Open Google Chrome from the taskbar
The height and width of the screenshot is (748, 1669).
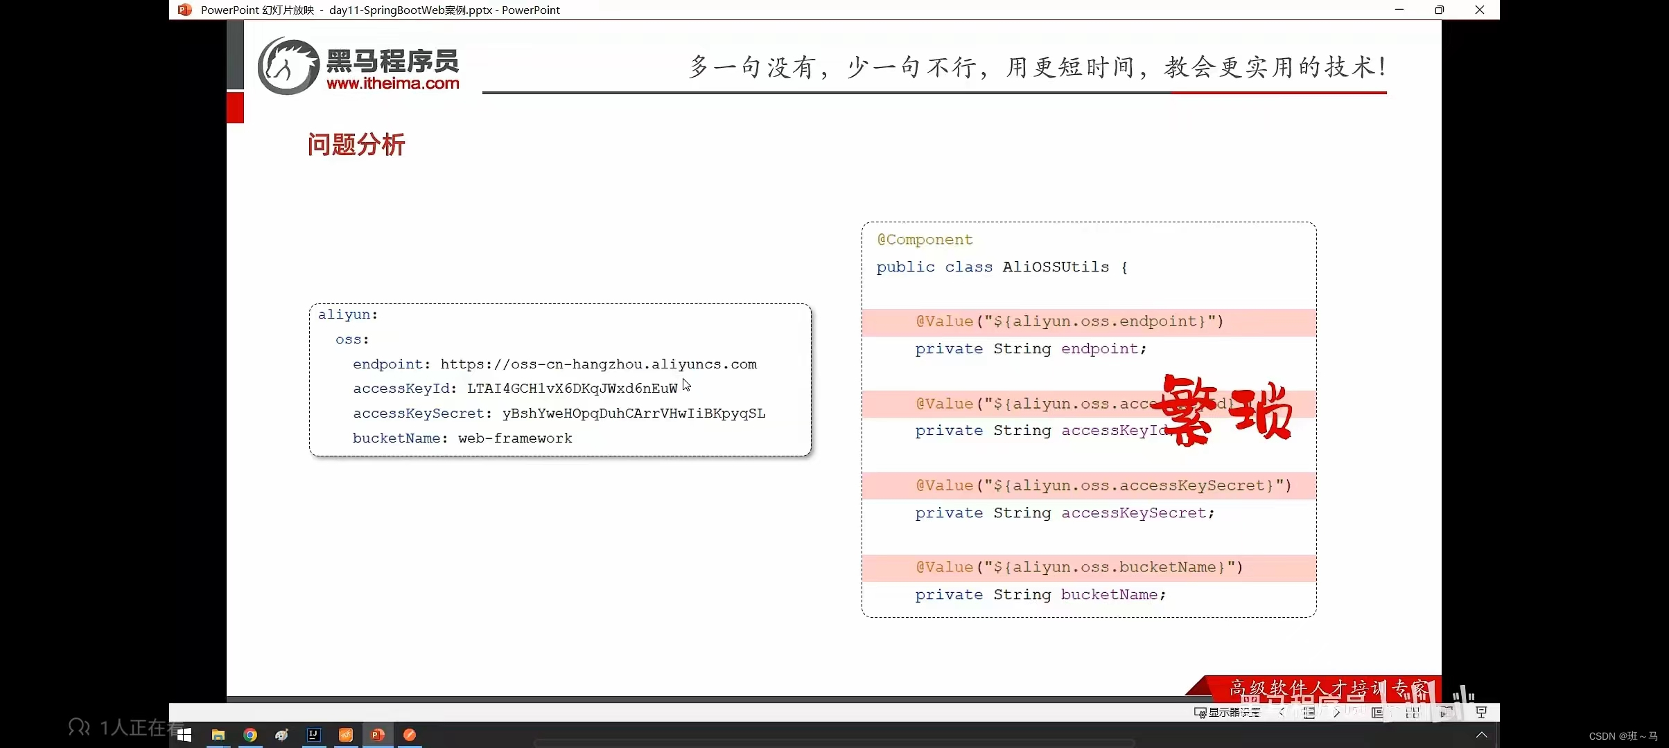point(250,736)
